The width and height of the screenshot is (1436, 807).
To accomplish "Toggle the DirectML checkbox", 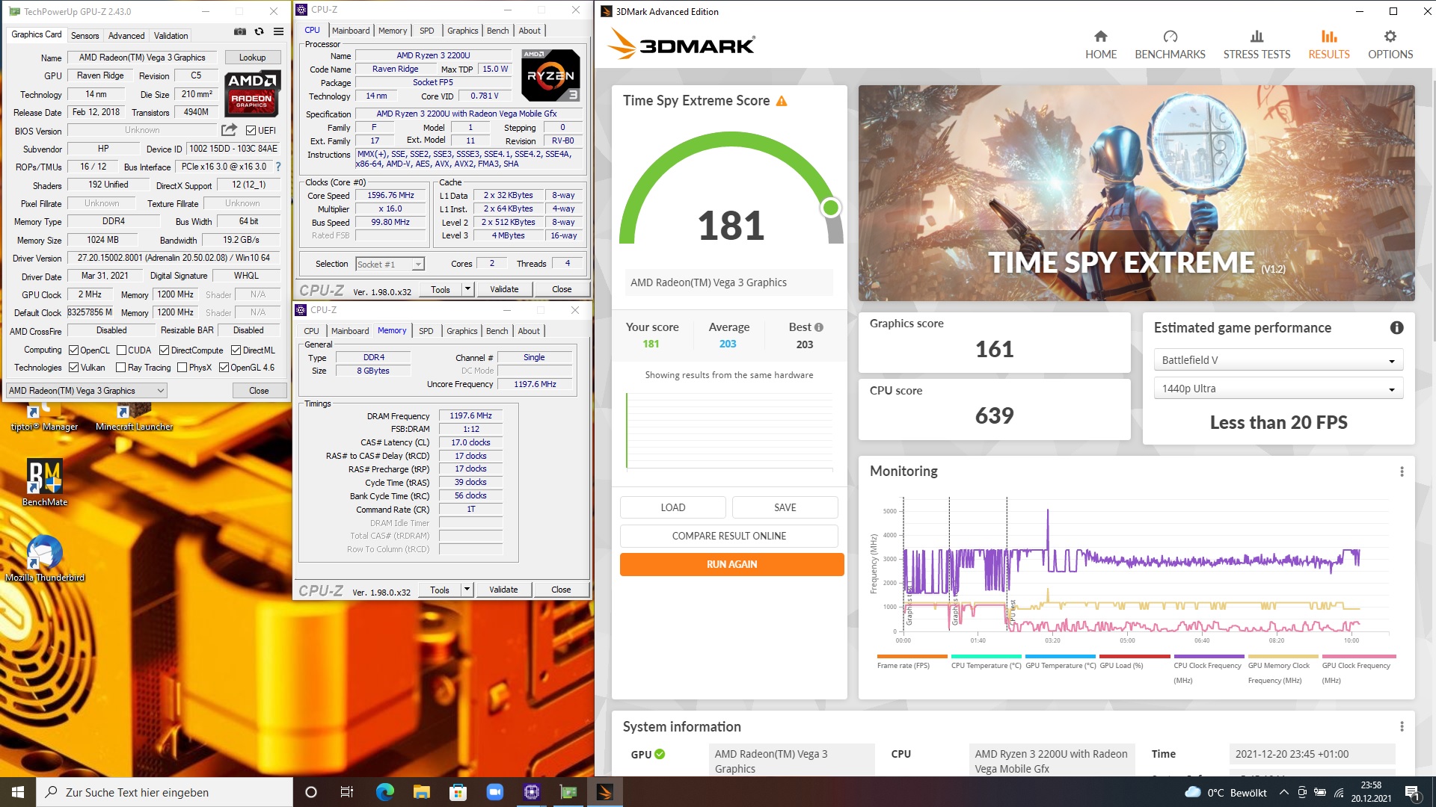I will (236, 350).
